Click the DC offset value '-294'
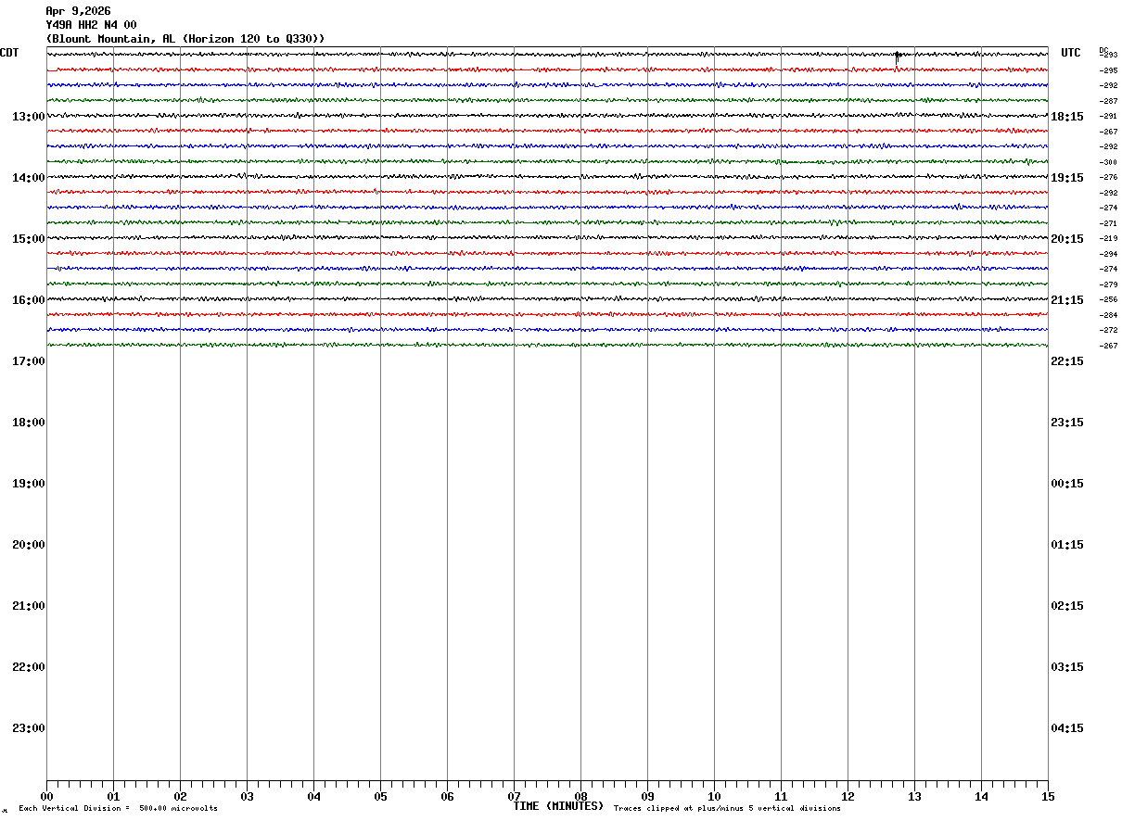This screenshot has height=821, width=1122. (x=1108, y=254)
